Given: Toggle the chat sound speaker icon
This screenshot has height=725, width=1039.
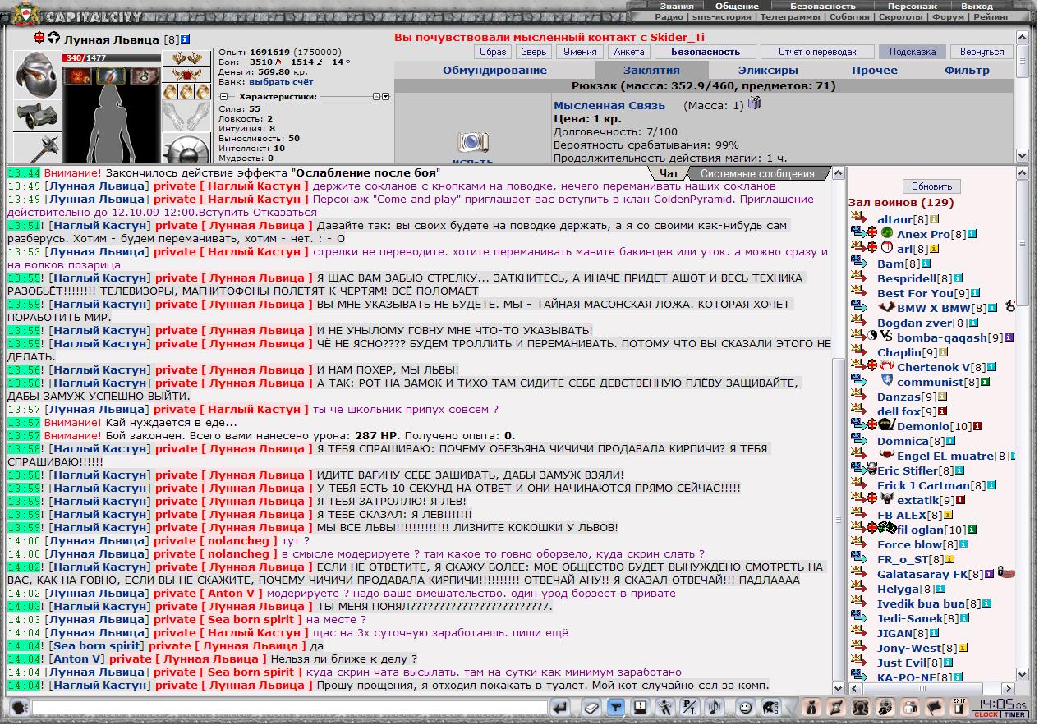Looking at the screenshot, I should tap(715, 707).
